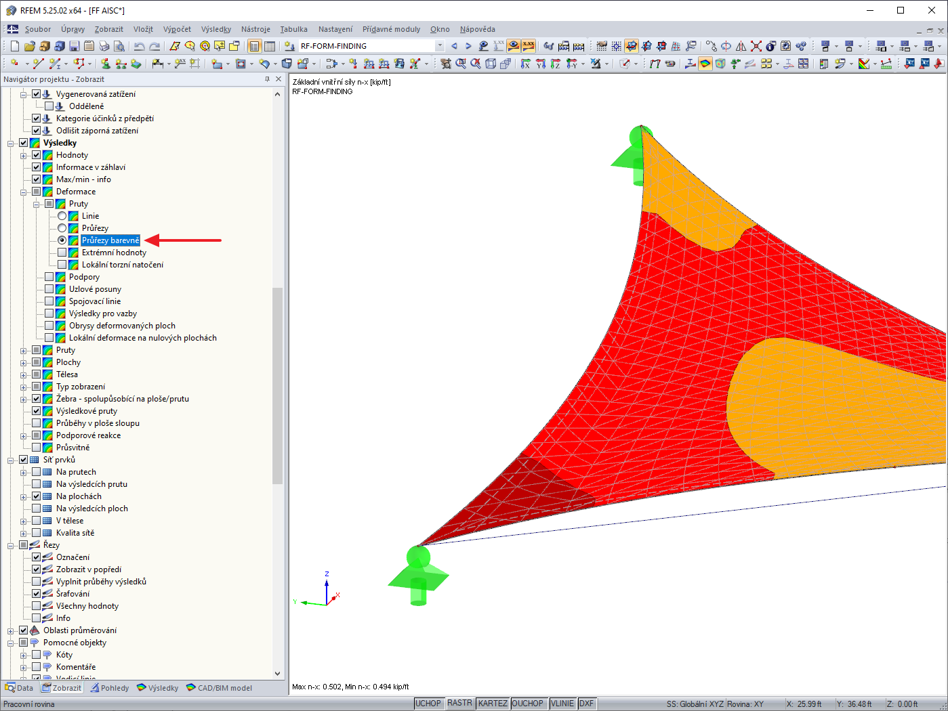The height and width of the screenshot is (711, 948).
Task: Switch to the Data navigator tab
Action: coord(19,688)
